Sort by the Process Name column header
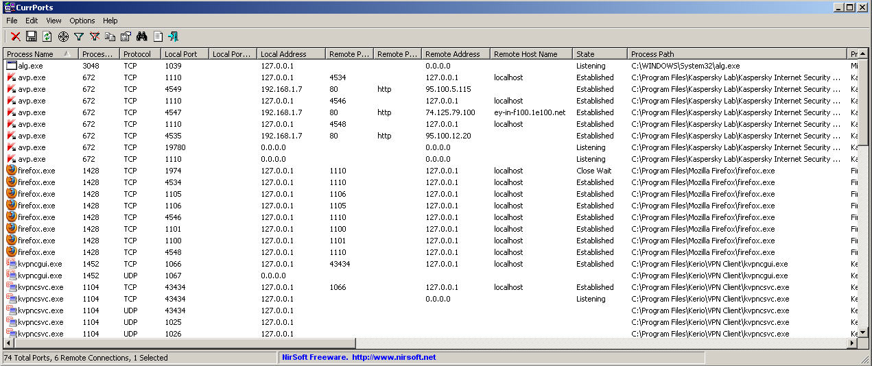This screenshot has width=872, height=366. coord(34,54)
